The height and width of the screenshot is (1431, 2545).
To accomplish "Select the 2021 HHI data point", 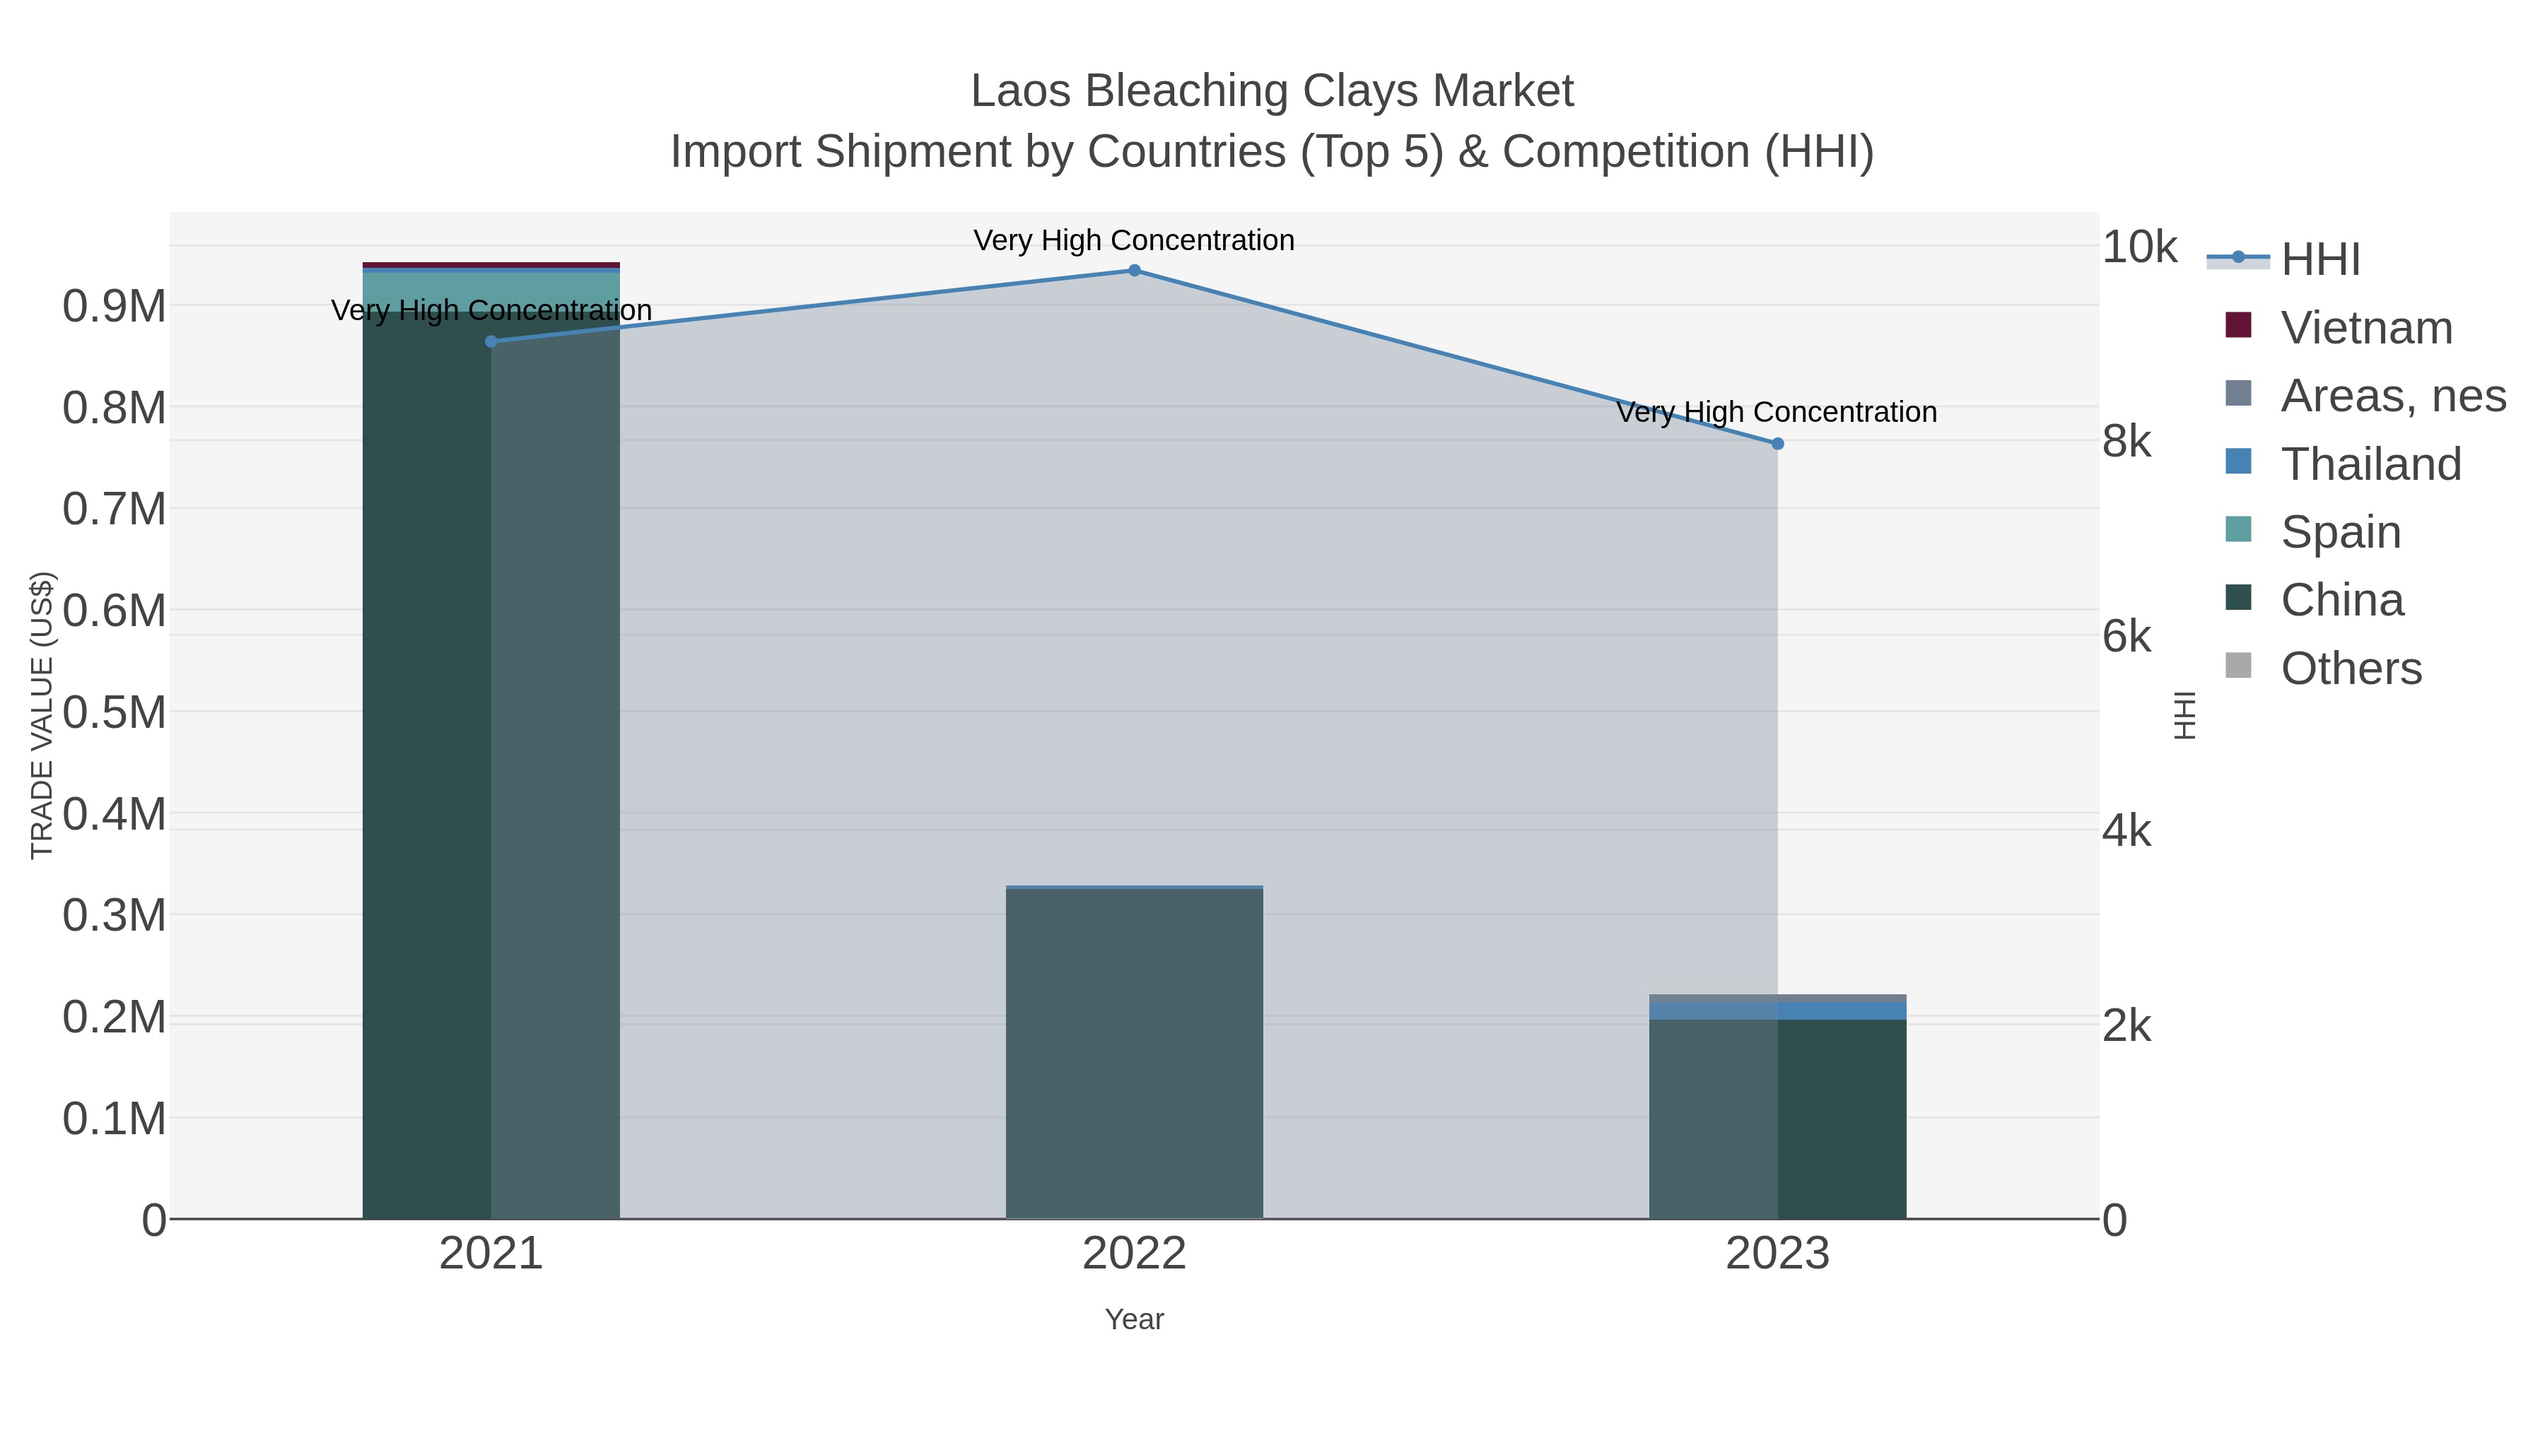I will (x=491, y=342).
